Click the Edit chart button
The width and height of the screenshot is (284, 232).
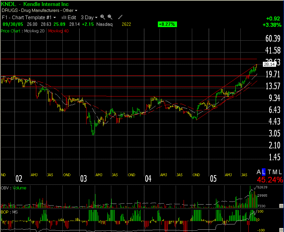pos(72,17)
